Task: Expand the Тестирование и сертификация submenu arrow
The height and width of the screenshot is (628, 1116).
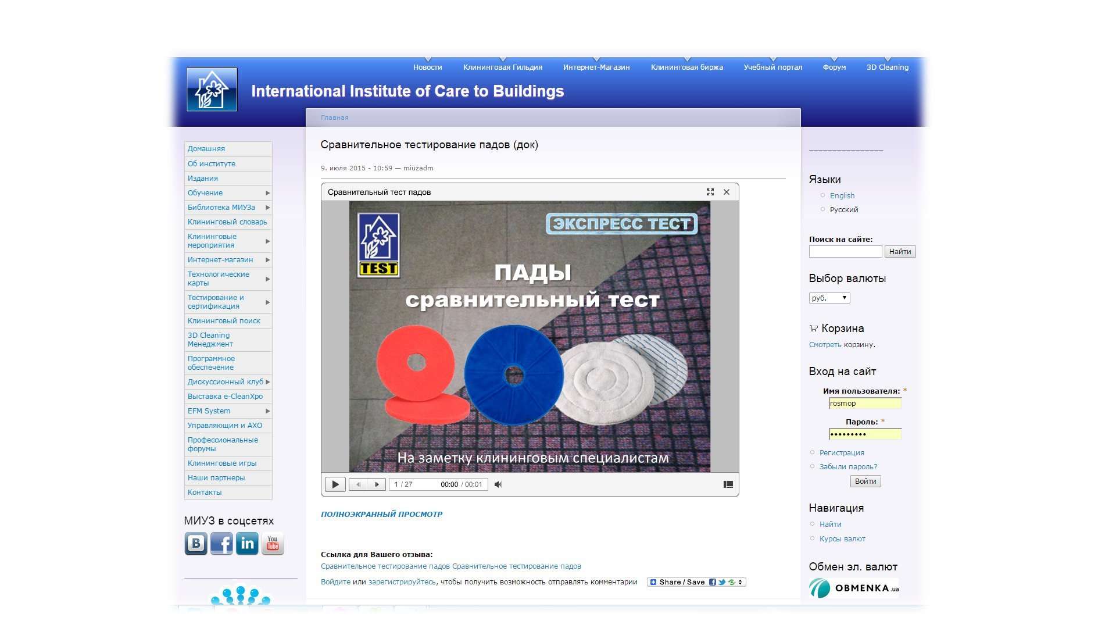Action: 268,302
